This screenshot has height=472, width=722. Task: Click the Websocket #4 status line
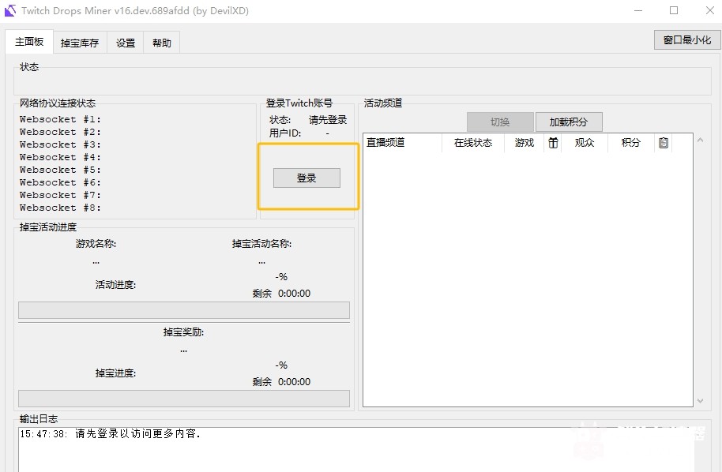click(x=60, y=157)
